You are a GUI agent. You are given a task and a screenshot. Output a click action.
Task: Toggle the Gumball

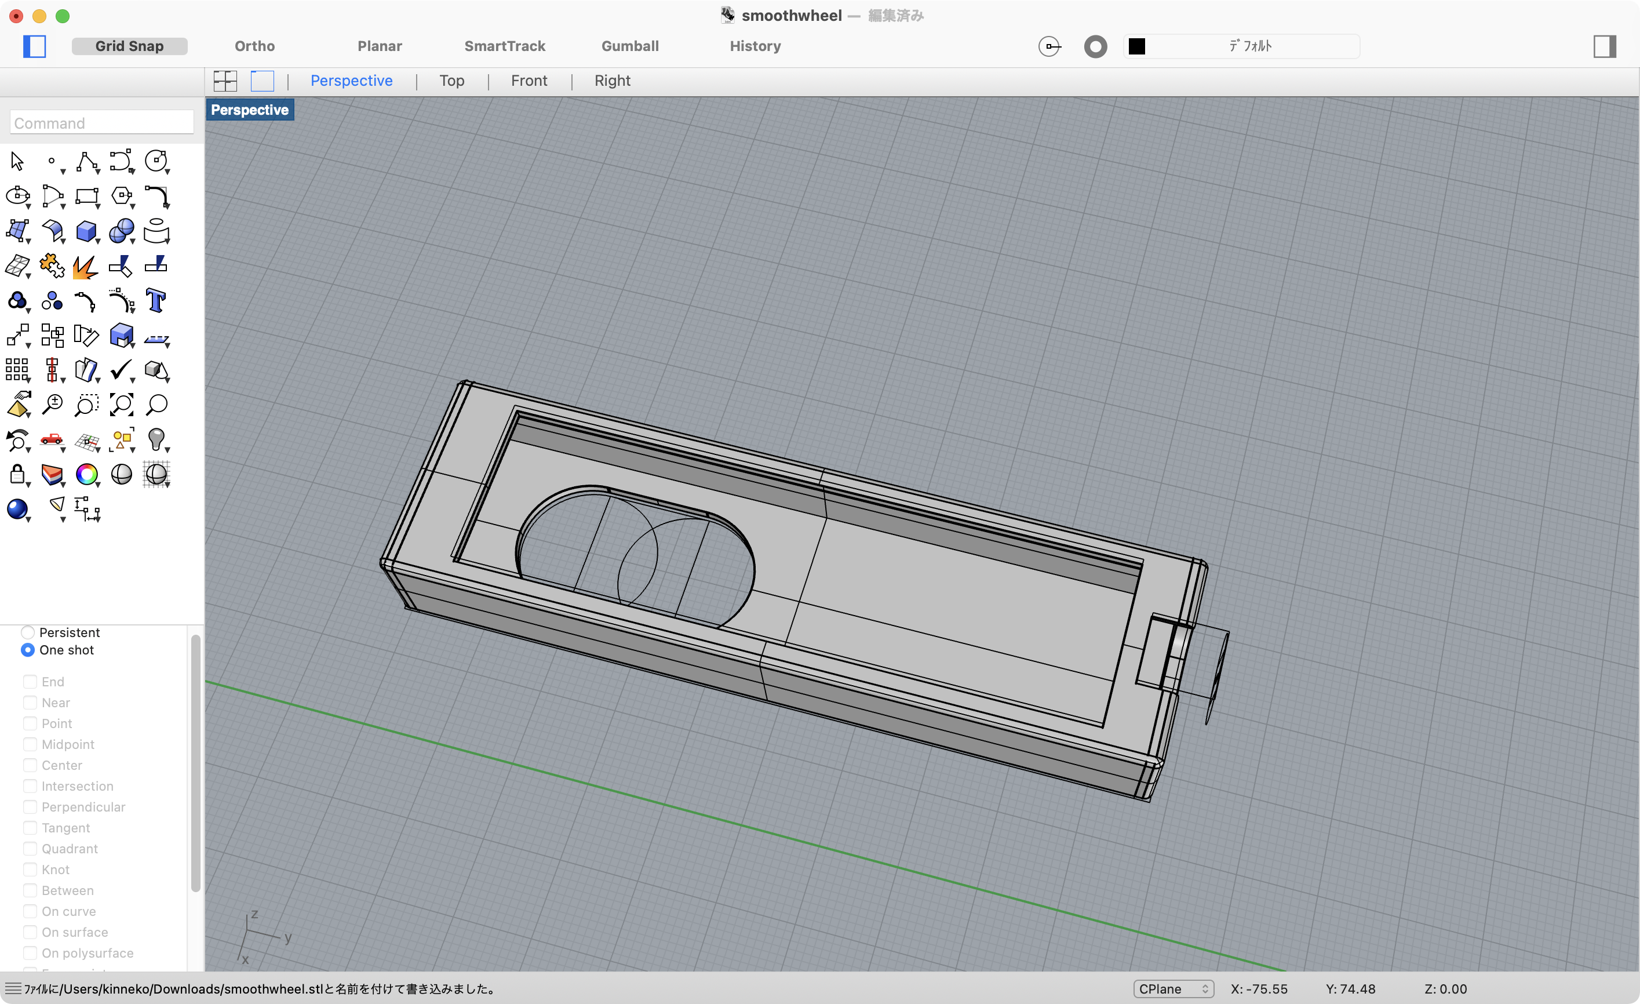631,46
